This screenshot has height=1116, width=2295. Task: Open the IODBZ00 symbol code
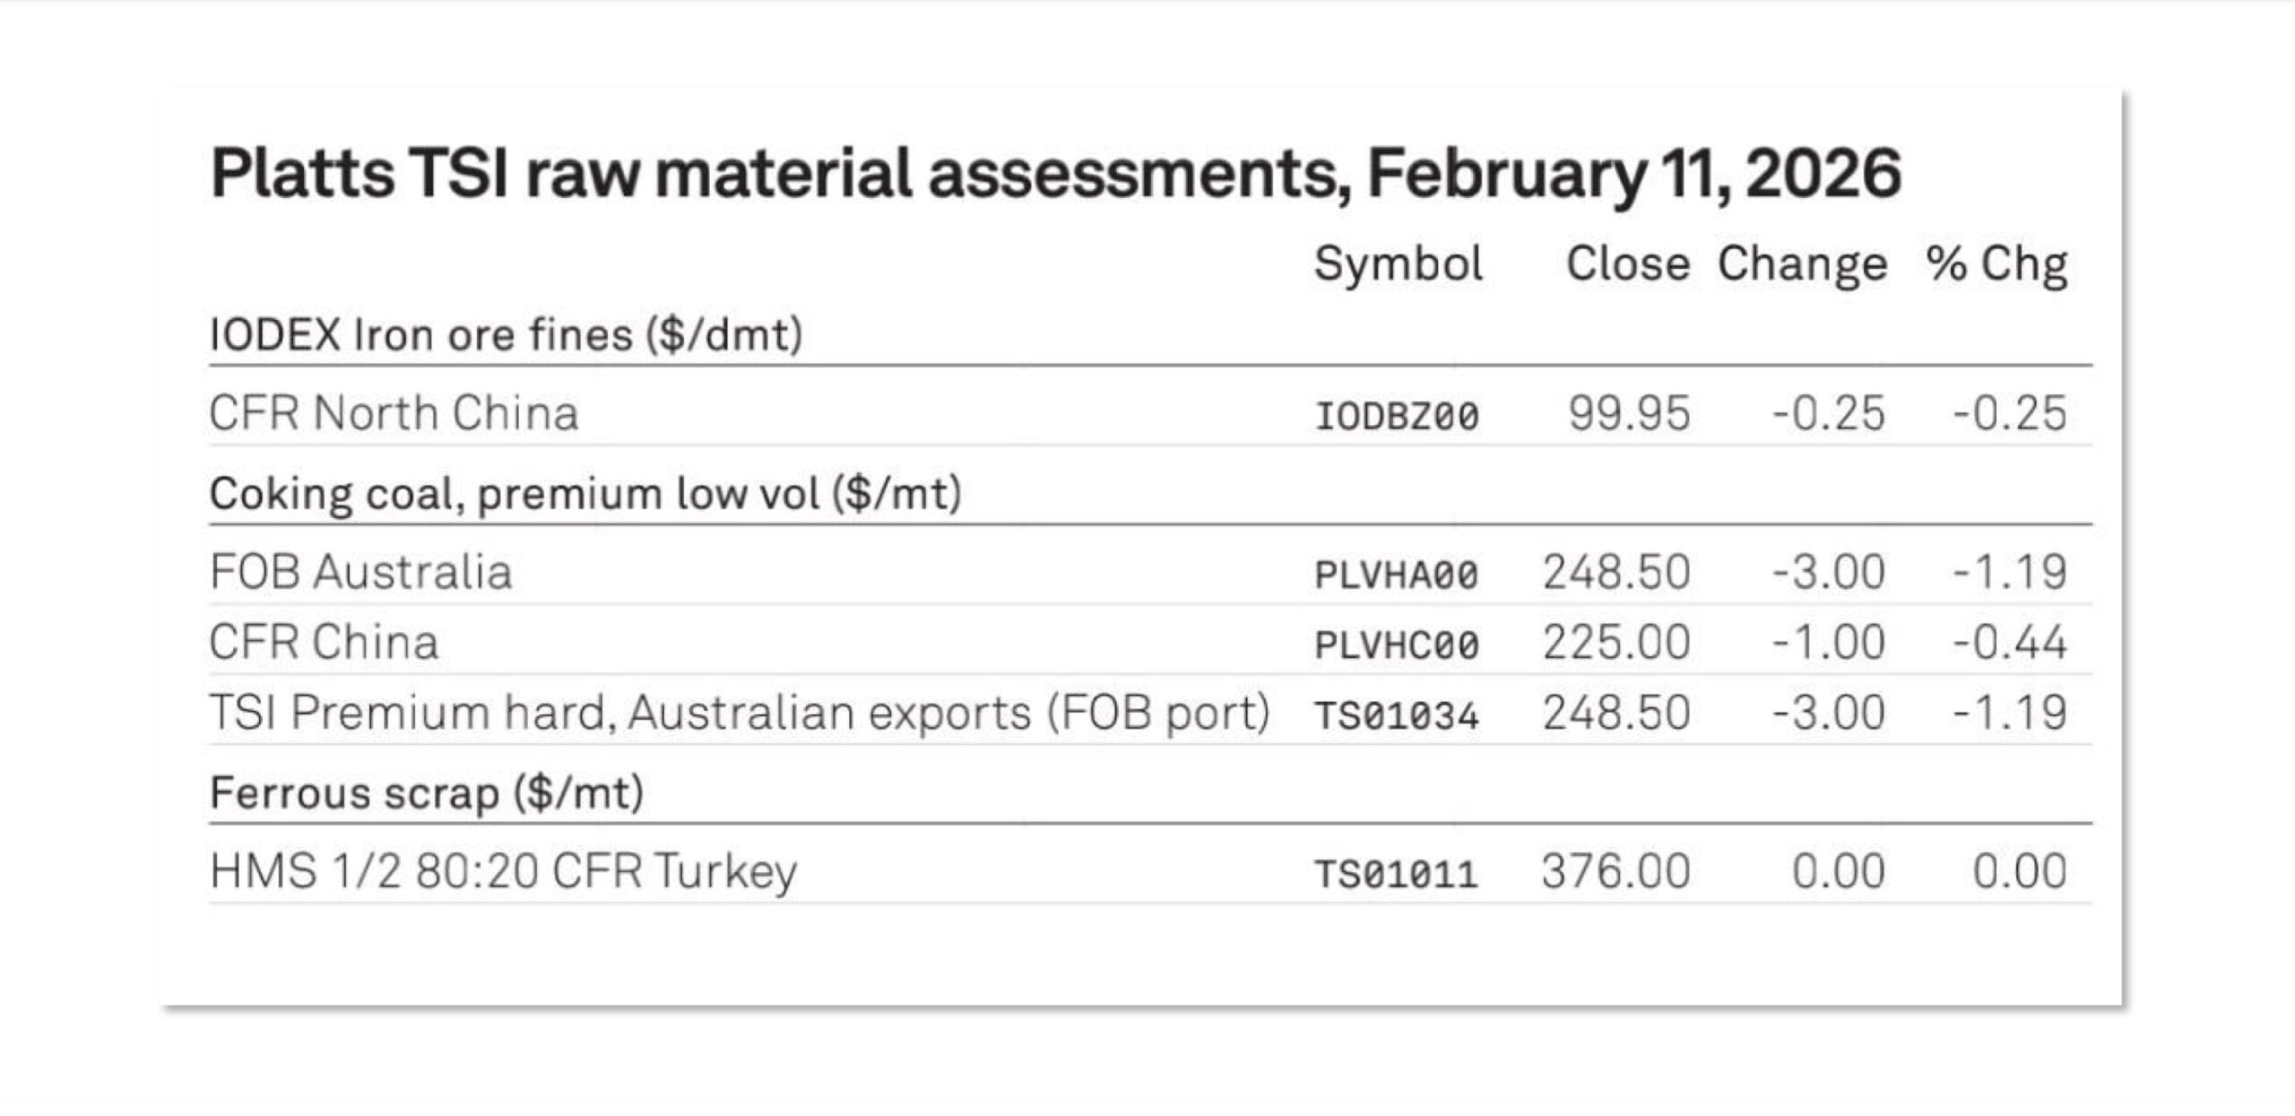tap(1397, 416)
